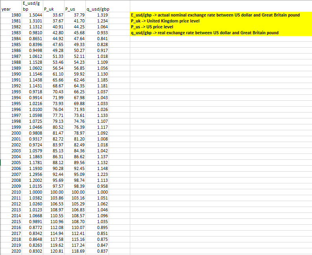Select year cell 2020

pos(11,251)
